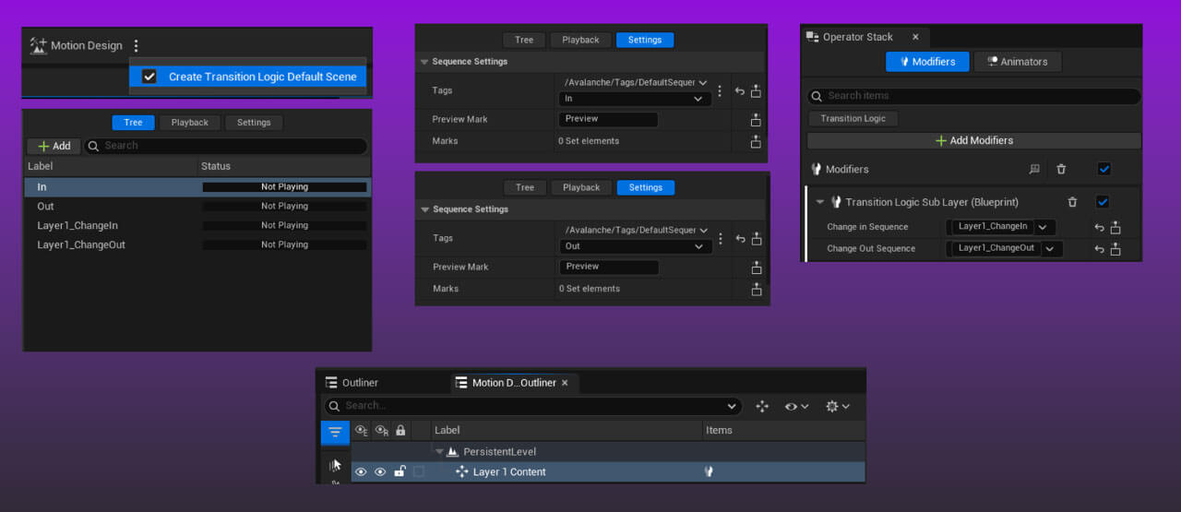1181x512 pixels.
Task: Click the Marks expose icon in the In-tagged panel
Action: (756, 141)
